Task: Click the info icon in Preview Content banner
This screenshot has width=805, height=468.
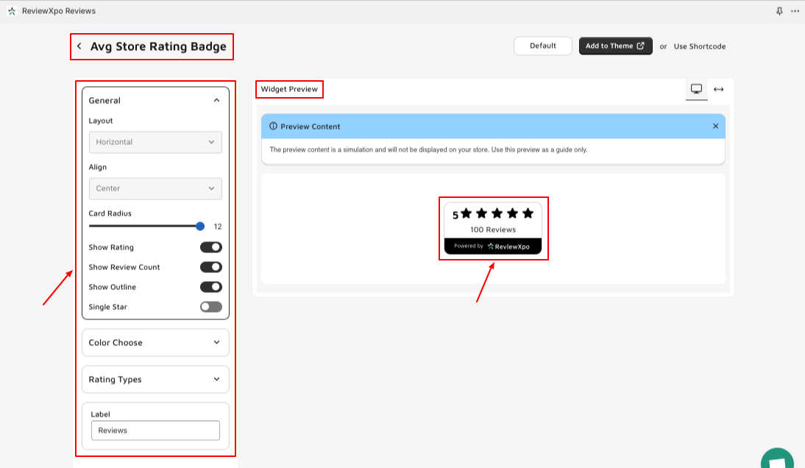Action: coord(273,127)
